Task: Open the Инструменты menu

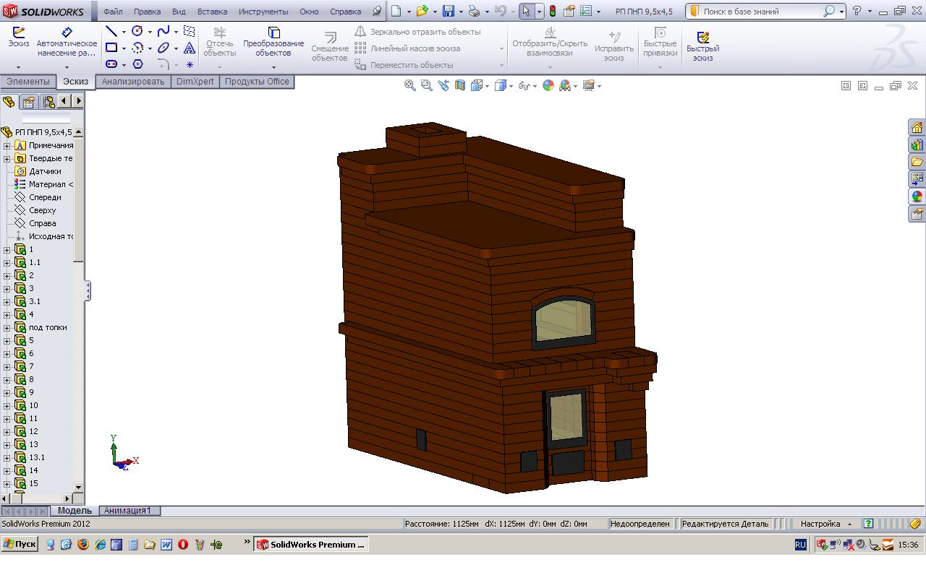Action: pyautogui.click(x=263, y=12)
